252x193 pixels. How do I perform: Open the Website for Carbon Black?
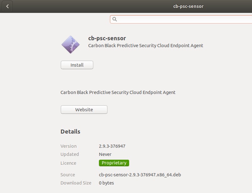(x=84, y=109)
